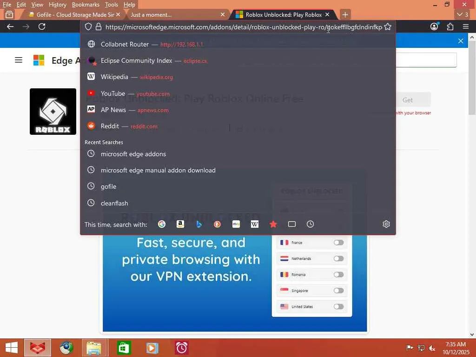Image resolution: width=476 pixels, height=357 pixels.
Task: Open the History menu
Action: (x=57, y=5)
